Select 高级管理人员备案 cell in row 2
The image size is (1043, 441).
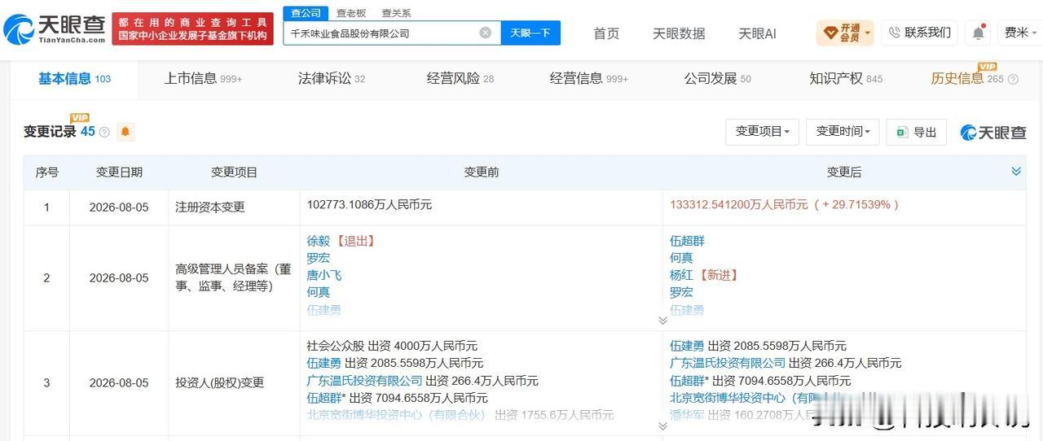[x=234, y=277]
